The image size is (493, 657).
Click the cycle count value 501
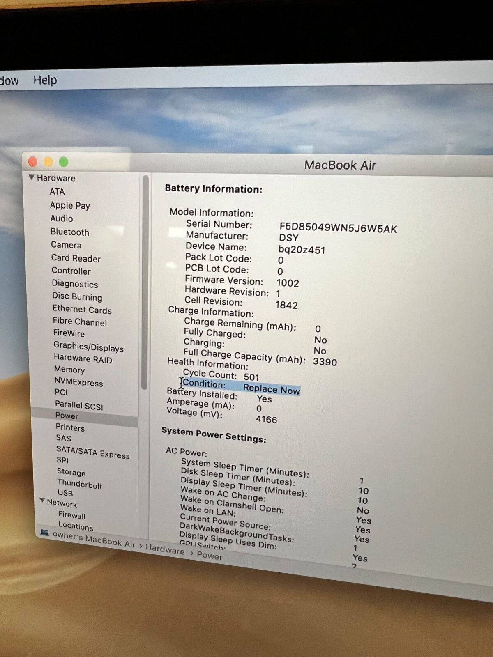(251, 377)
